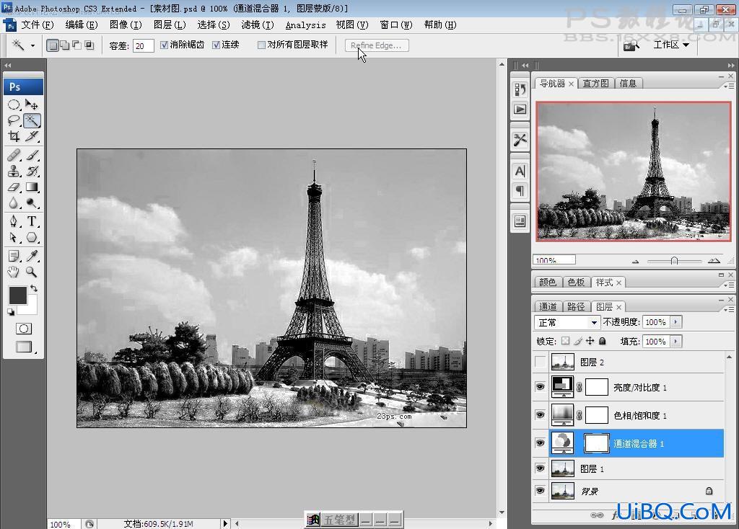Switch to the 路径 tab
Viewport: 739px width, 529px height.
pyautogui.click(x=576, y=306)
